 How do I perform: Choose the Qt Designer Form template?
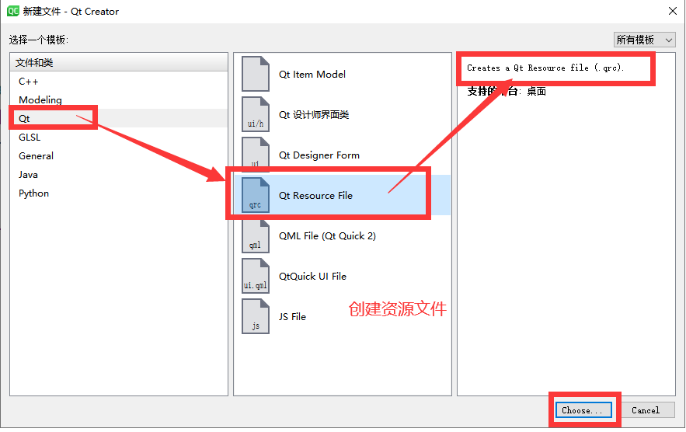(x=342, y=155)
